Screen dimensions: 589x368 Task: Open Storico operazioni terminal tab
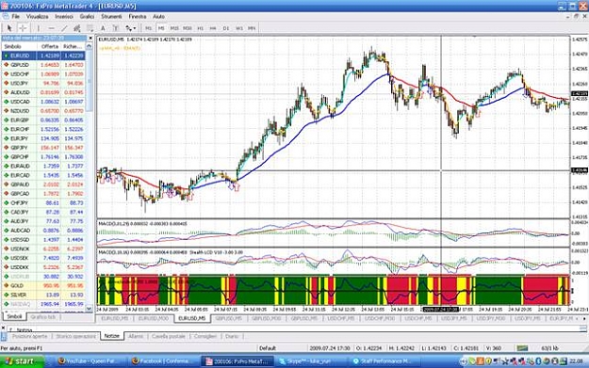click(x=76, y=337)
